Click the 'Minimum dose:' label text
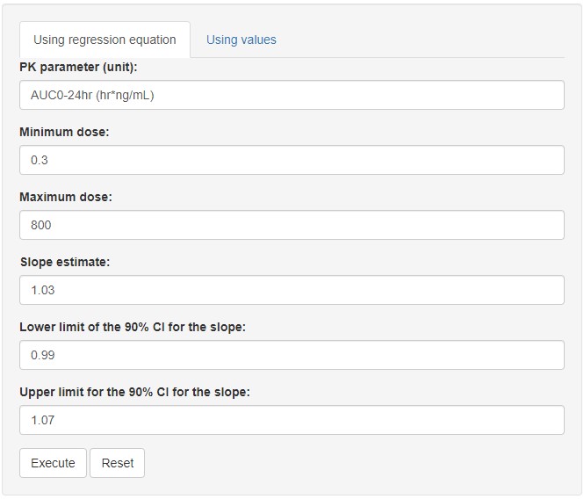 point(64,132)
